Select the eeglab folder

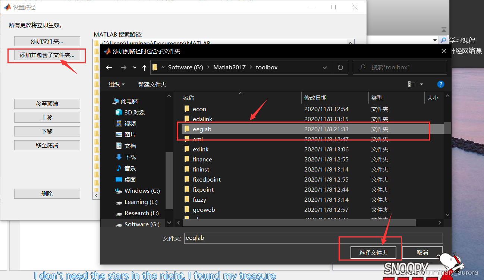point(202,129)
